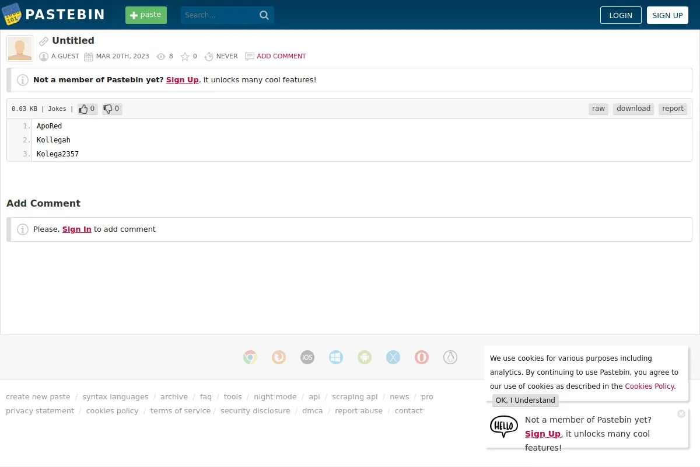Click the code line Kolega2357
Screen dimensions: 700x467
[x=58, y=154]
